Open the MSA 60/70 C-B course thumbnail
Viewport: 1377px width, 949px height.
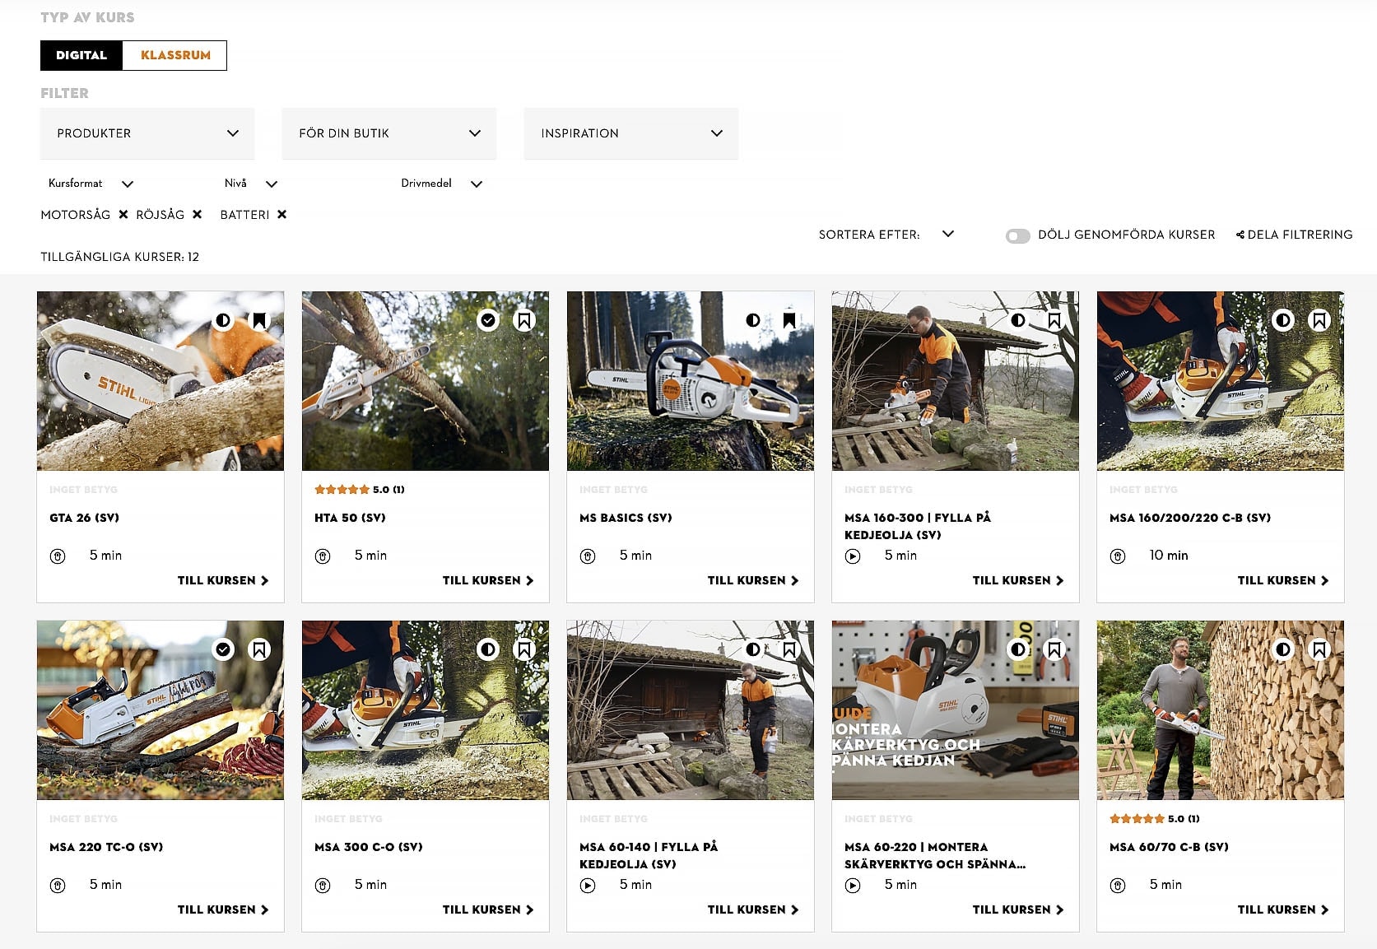[1221, 710]
